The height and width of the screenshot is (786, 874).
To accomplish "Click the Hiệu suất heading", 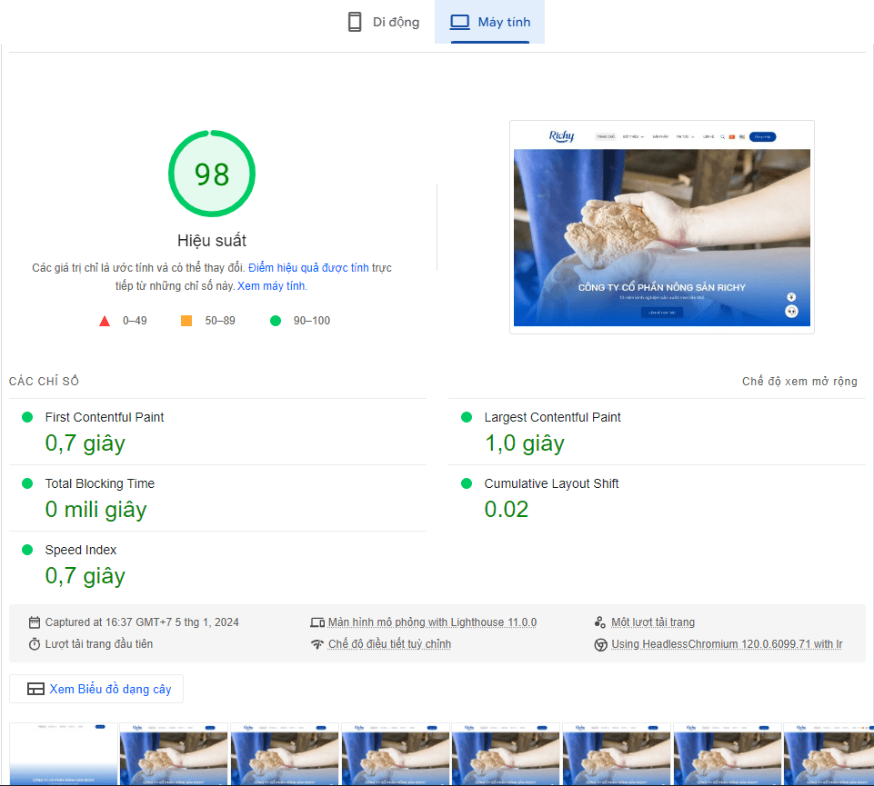I will point(212,241).
